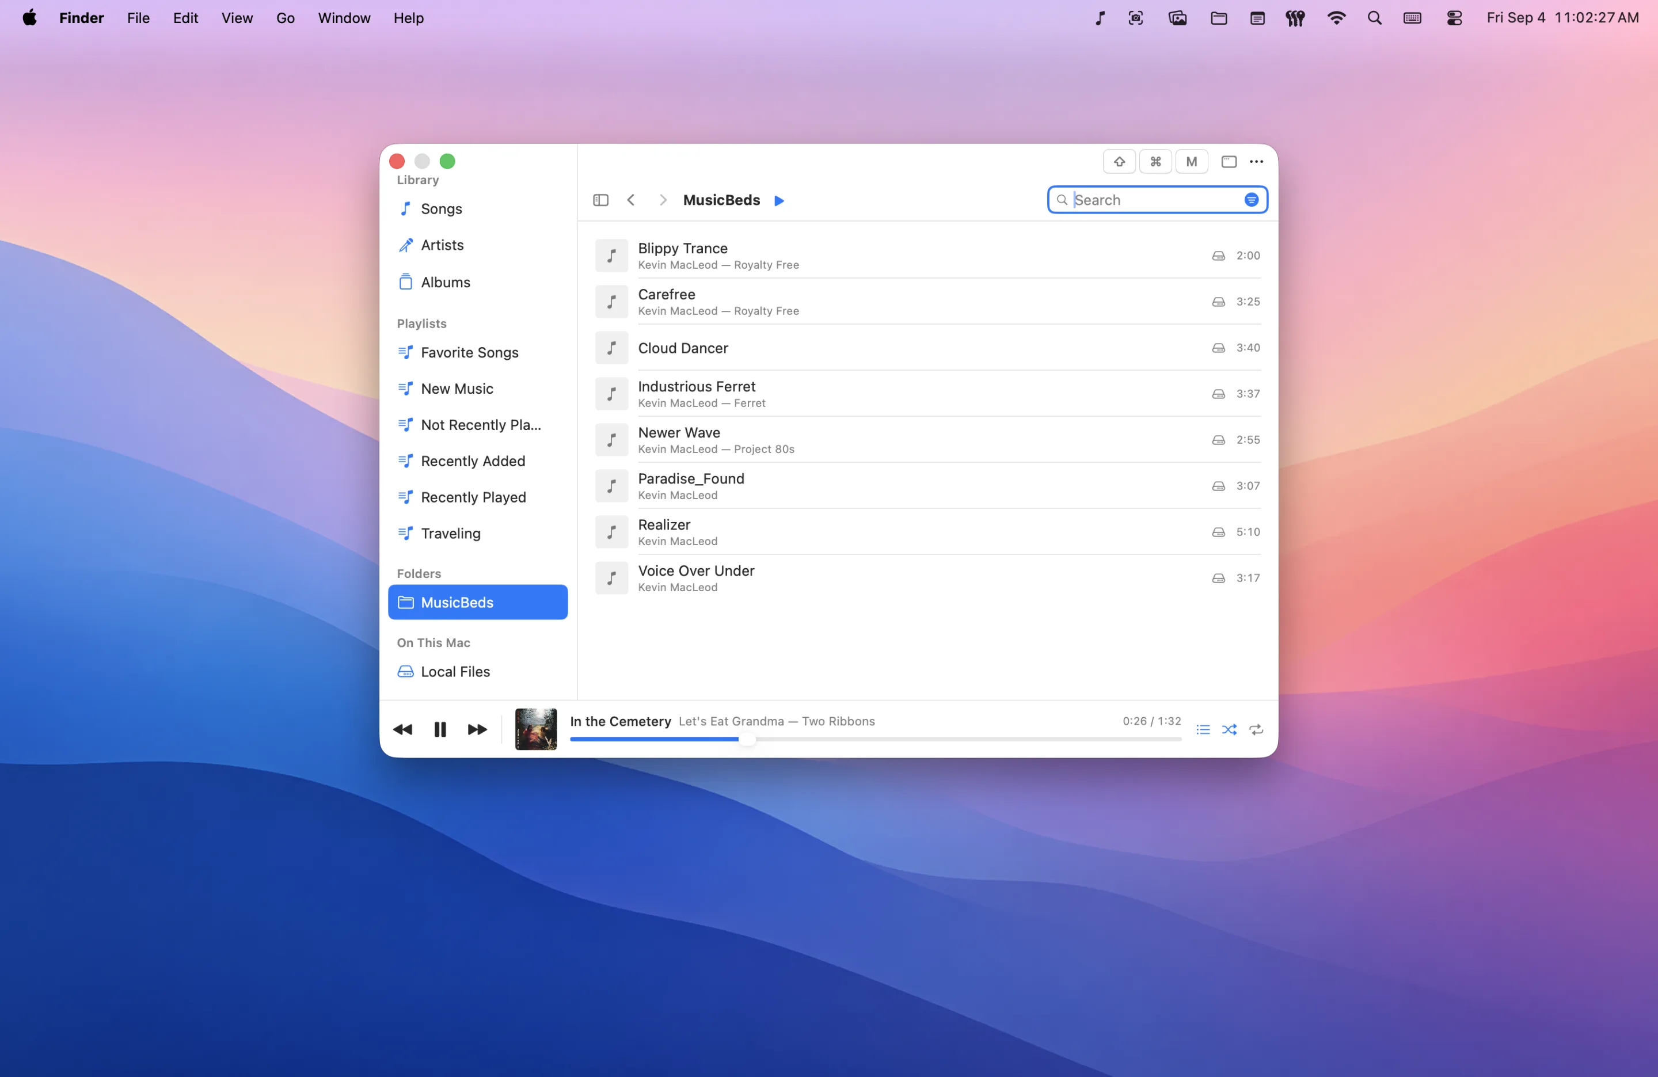Image resolution: width=1658 pixels, height=1077 pixels.
Task: Click the In the Cemetery song title
Action: 620,721
